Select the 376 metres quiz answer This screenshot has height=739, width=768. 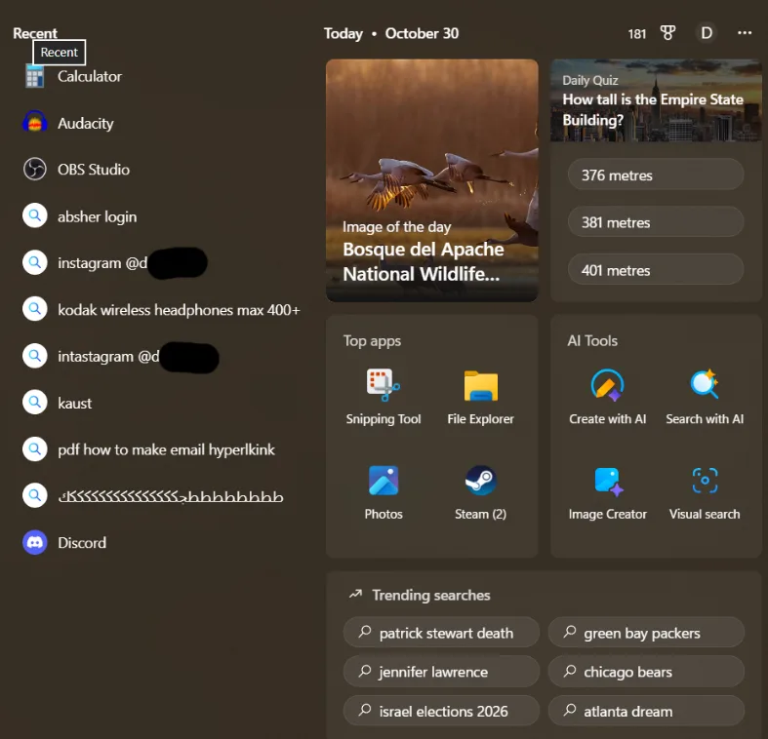pos(656,175)
